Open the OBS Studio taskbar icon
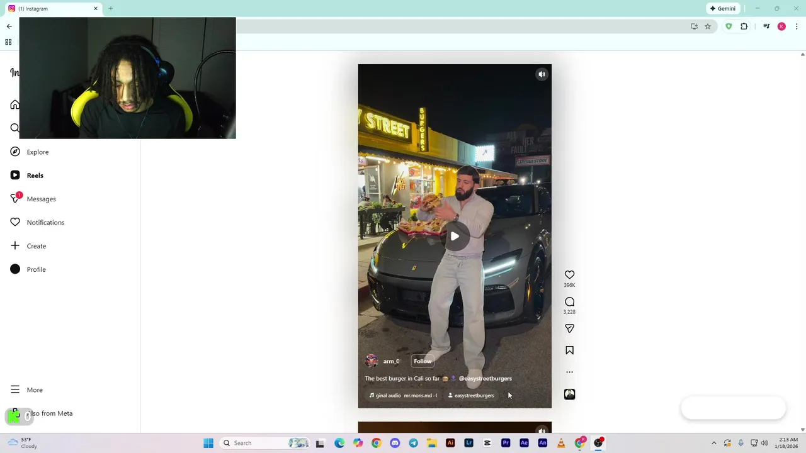 598,443
